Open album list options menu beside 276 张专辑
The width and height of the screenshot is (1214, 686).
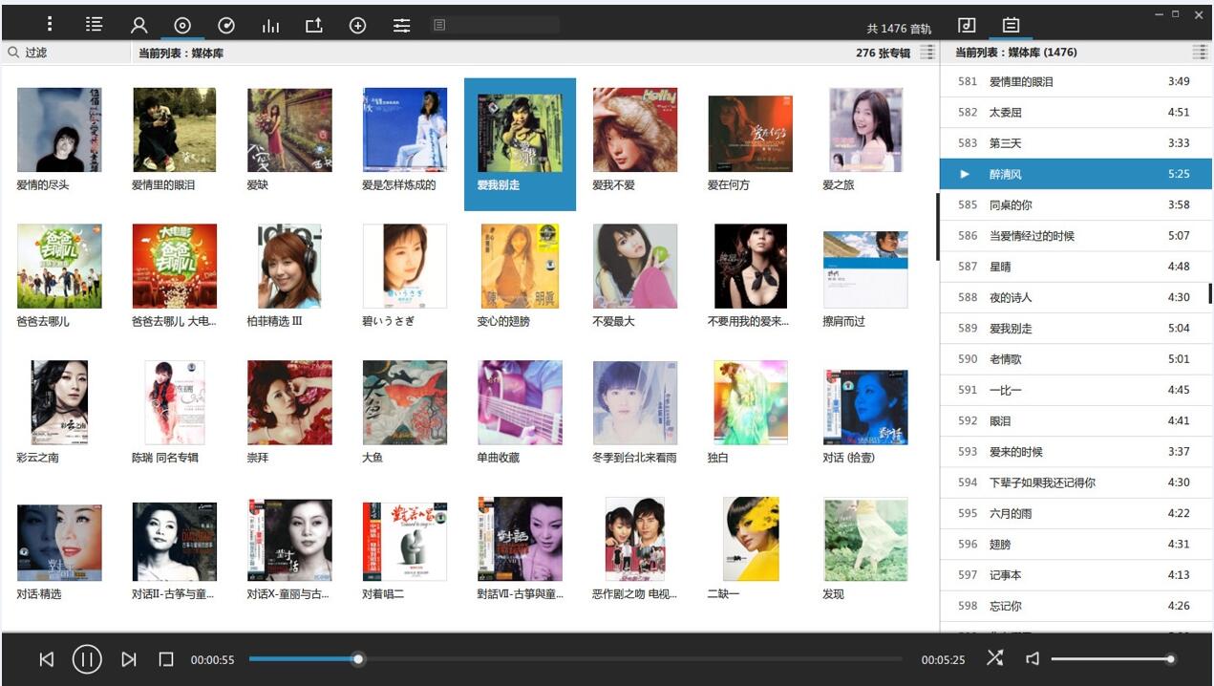click(x=926, y=53)
